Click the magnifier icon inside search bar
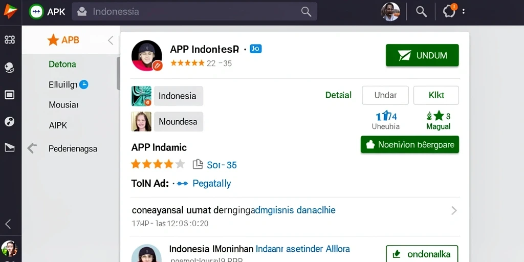 (306, 11)
